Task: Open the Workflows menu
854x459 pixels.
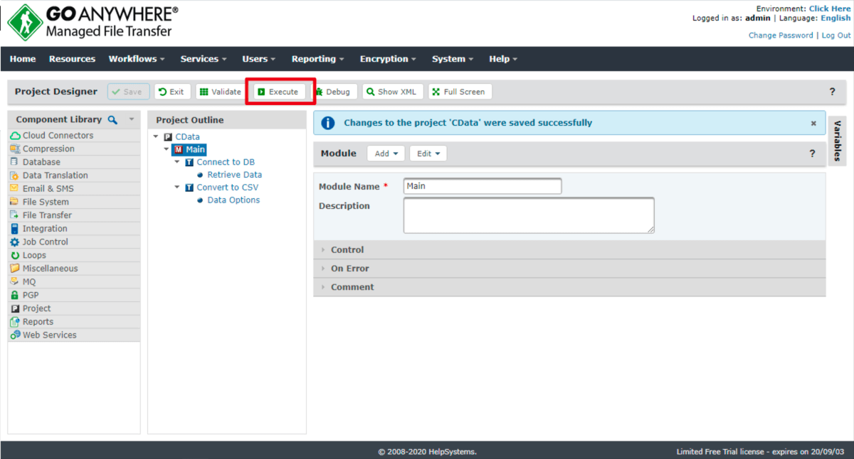Action: pyautogui.click(x=137, y=59)
